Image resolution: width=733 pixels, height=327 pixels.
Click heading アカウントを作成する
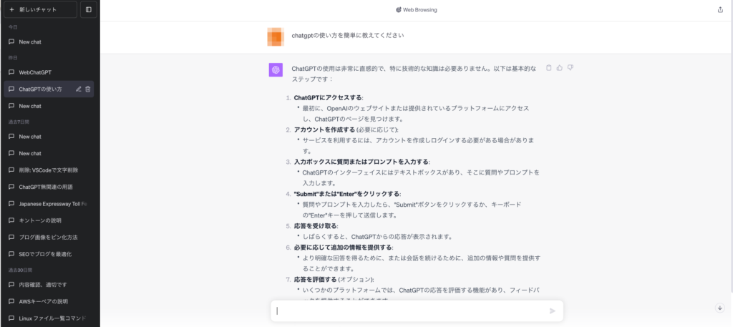(324, 130)
